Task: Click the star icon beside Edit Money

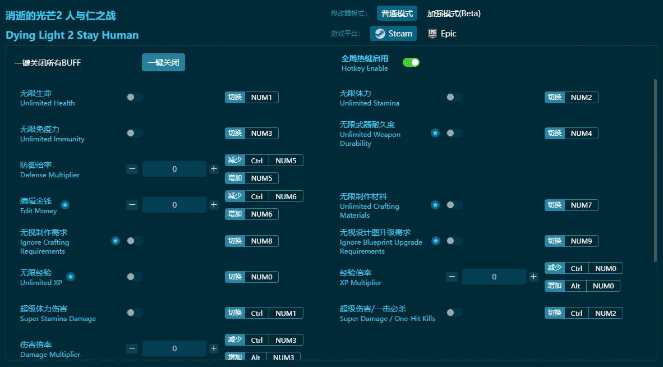Action: click(x=65, y=205)
